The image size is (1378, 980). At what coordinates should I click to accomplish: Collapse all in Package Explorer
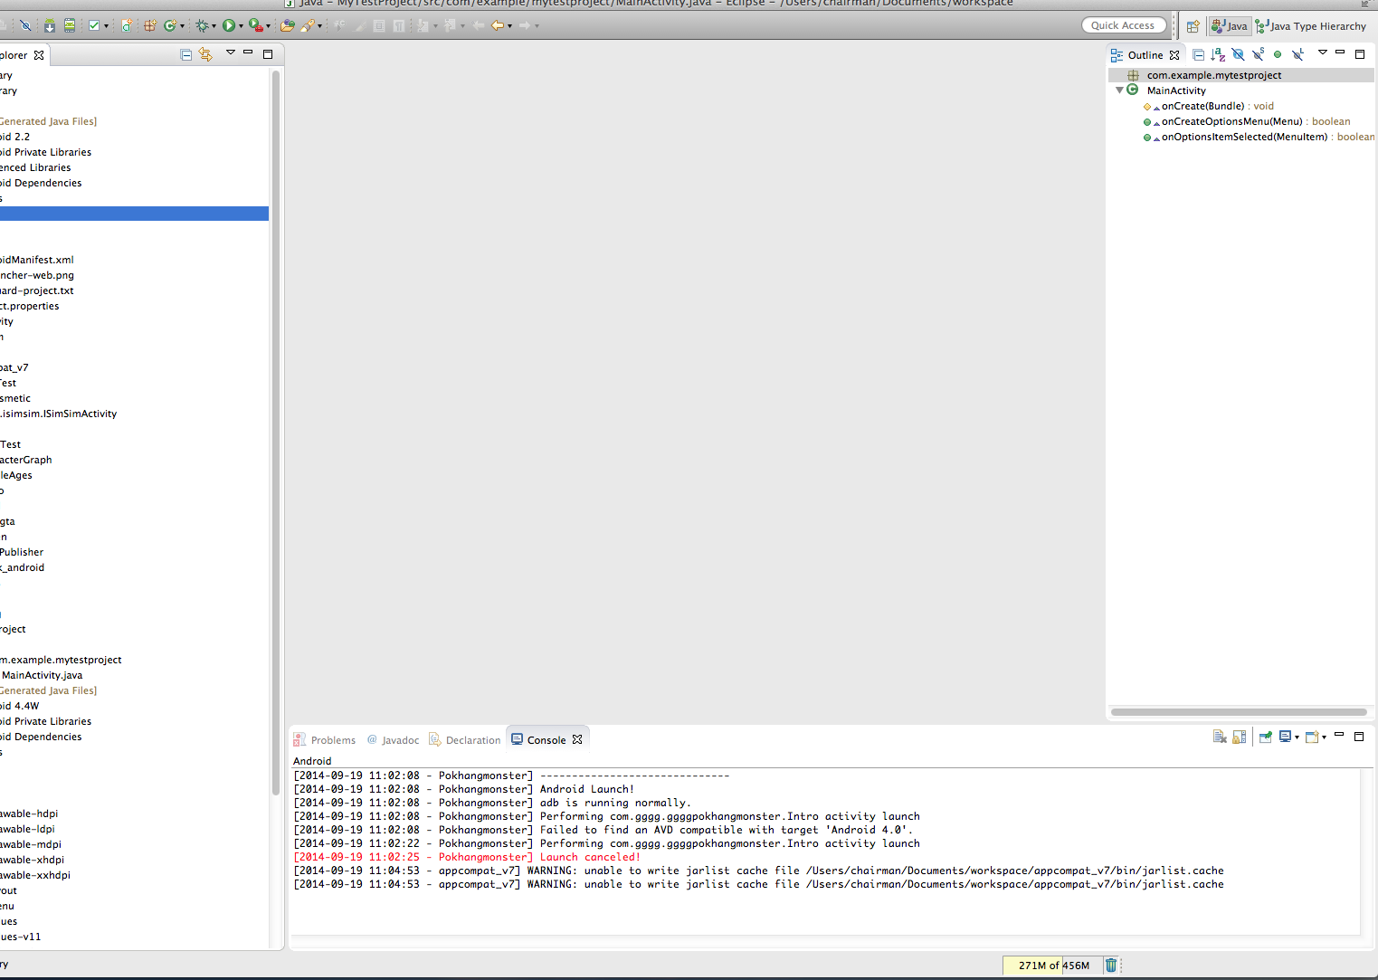pyautogui.click(x=185, y=54)
